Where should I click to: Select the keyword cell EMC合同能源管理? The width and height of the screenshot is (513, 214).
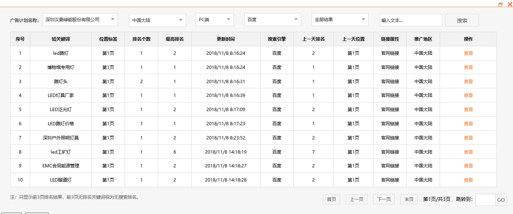(61, 166)
